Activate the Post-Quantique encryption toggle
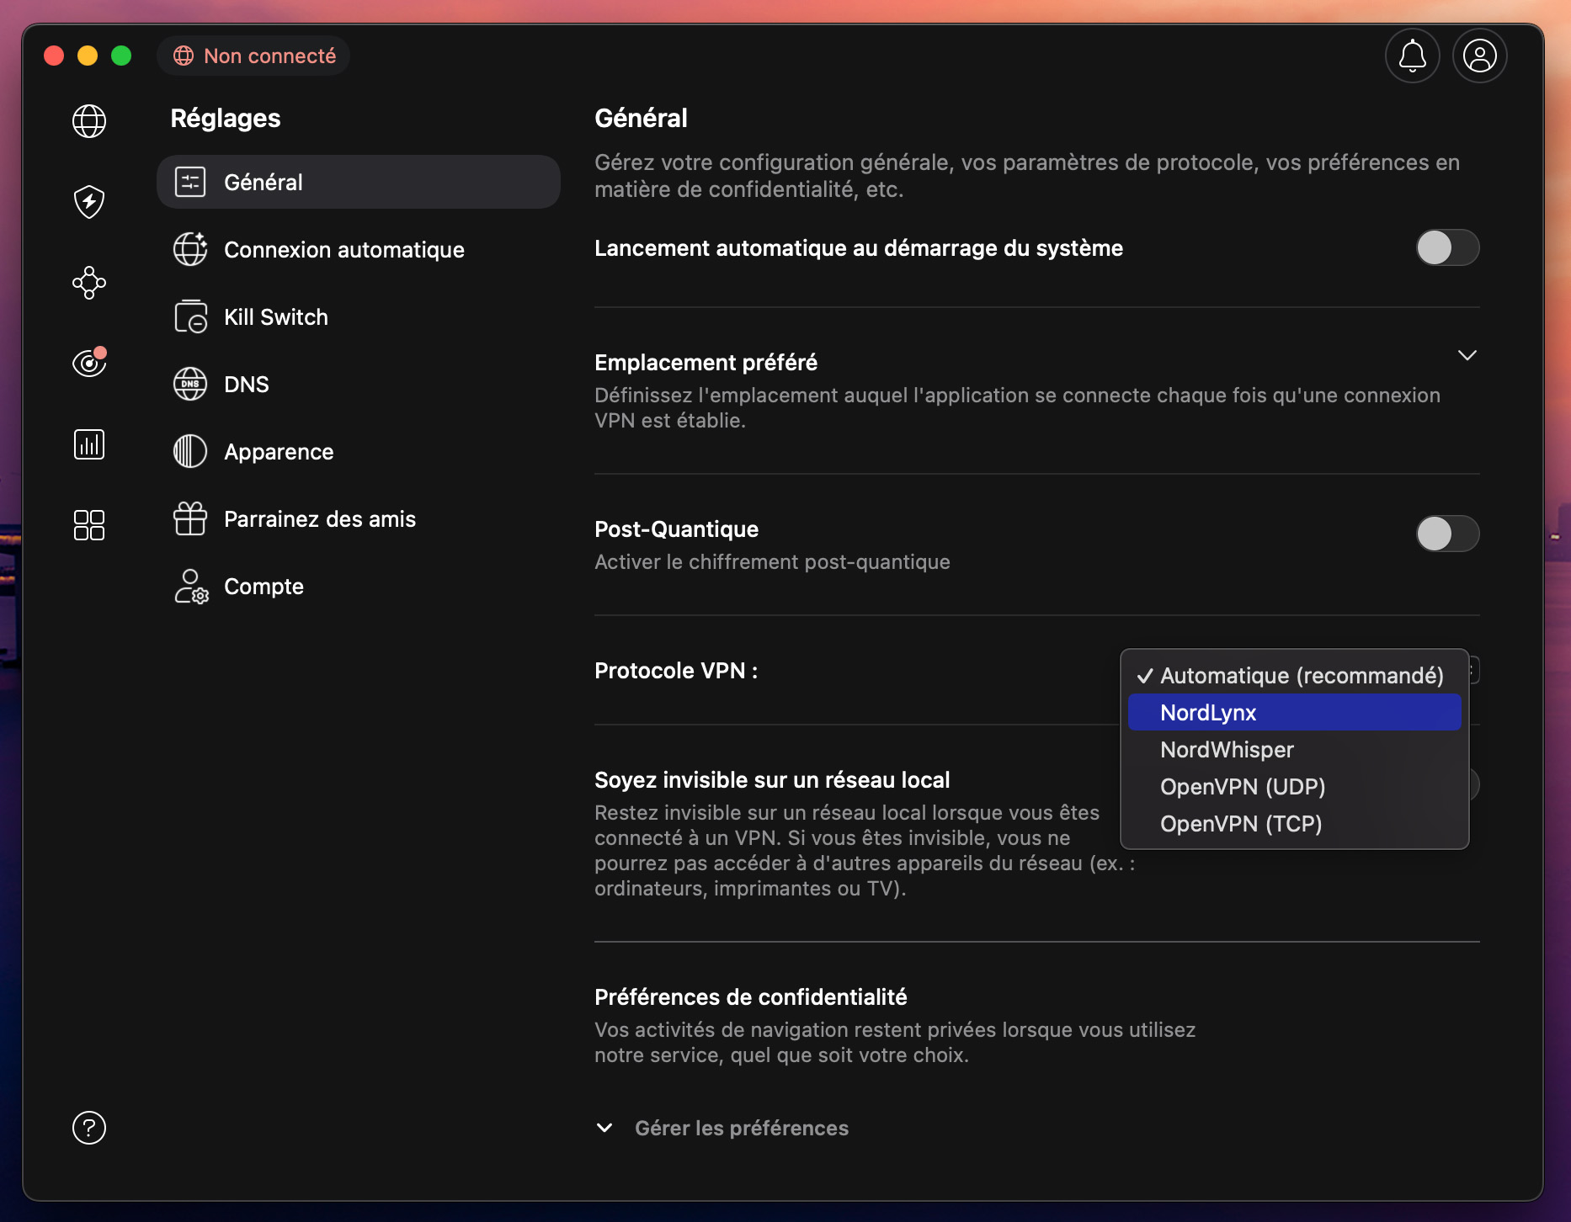Screen dimensions: 1571x1222 1447,534
